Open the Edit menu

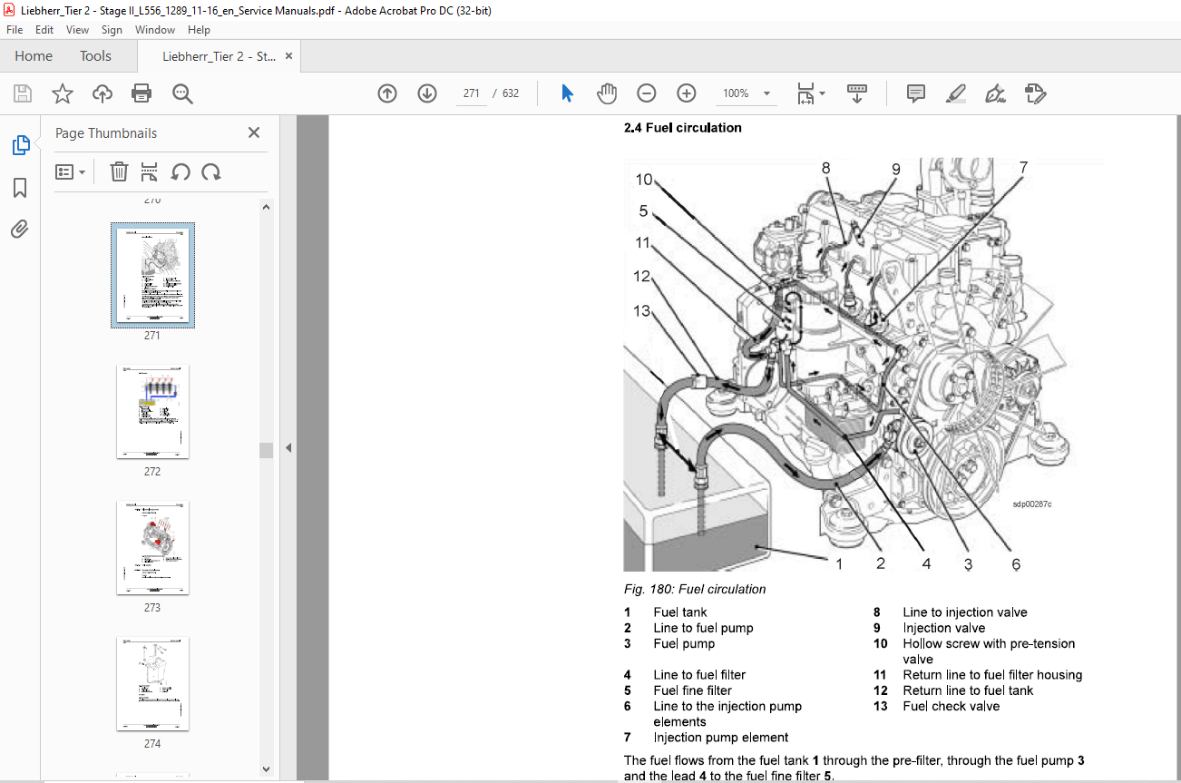pyautogui.click(x=44, y=30)
